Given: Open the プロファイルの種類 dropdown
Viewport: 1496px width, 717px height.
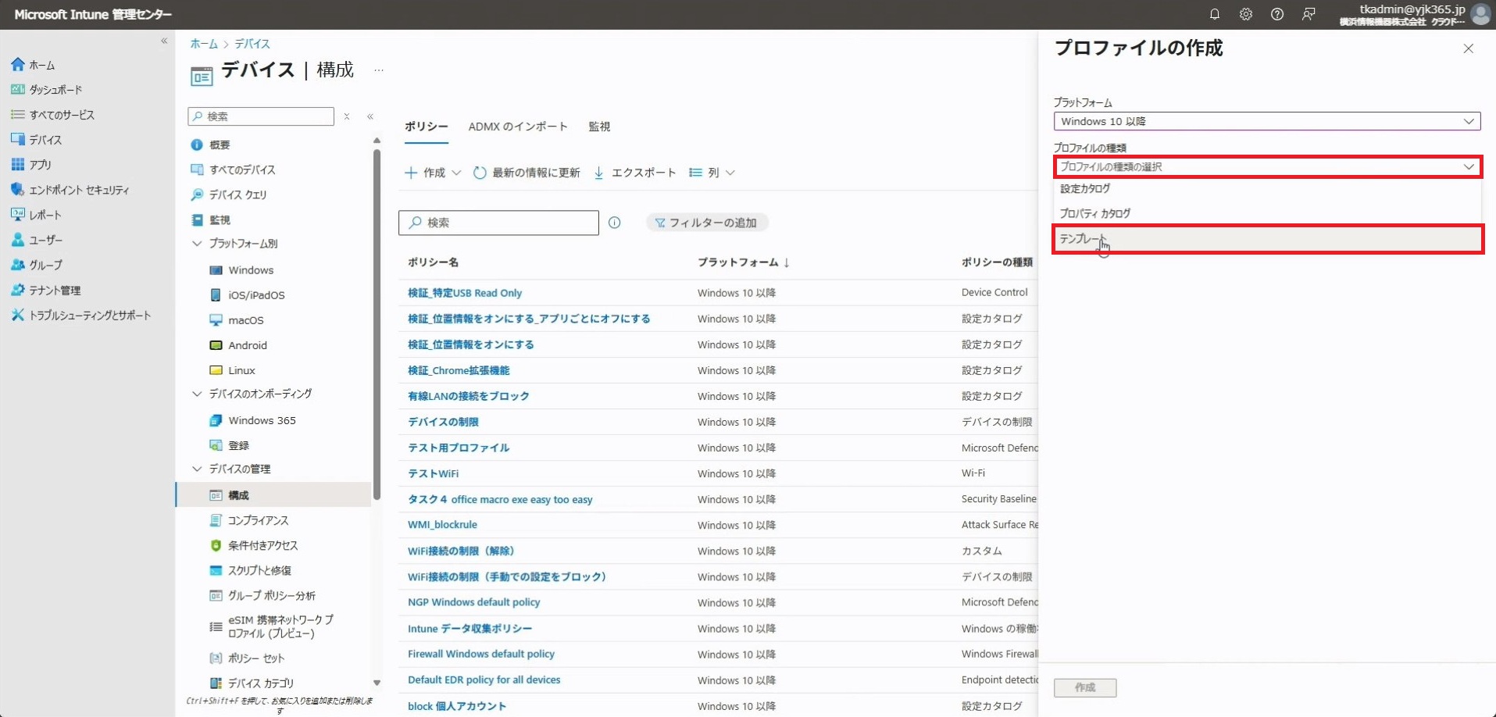Looking at the screenshot, I should click(x=1266, y=166).
